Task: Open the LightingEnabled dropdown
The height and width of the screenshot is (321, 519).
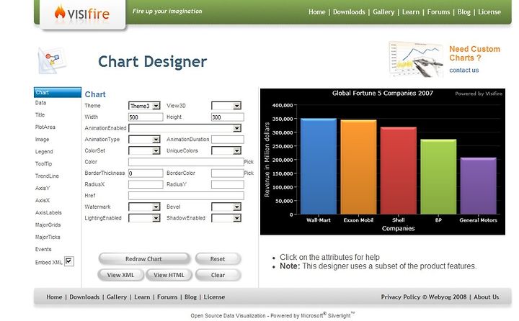Action: point(144,218)
